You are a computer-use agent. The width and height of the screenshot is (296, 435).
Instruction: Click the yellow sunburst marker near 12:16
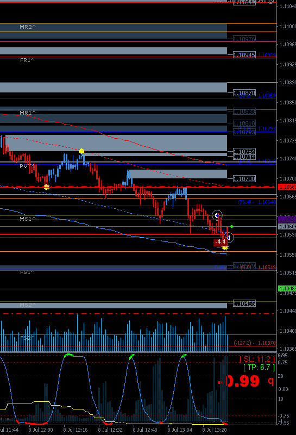[81, 151]
